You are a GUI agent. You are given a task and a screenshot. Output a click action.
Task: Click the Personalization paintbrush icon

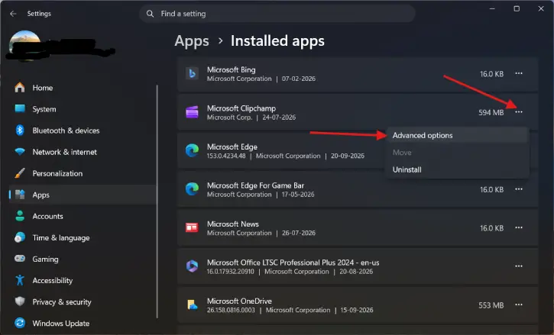point(20,173)
